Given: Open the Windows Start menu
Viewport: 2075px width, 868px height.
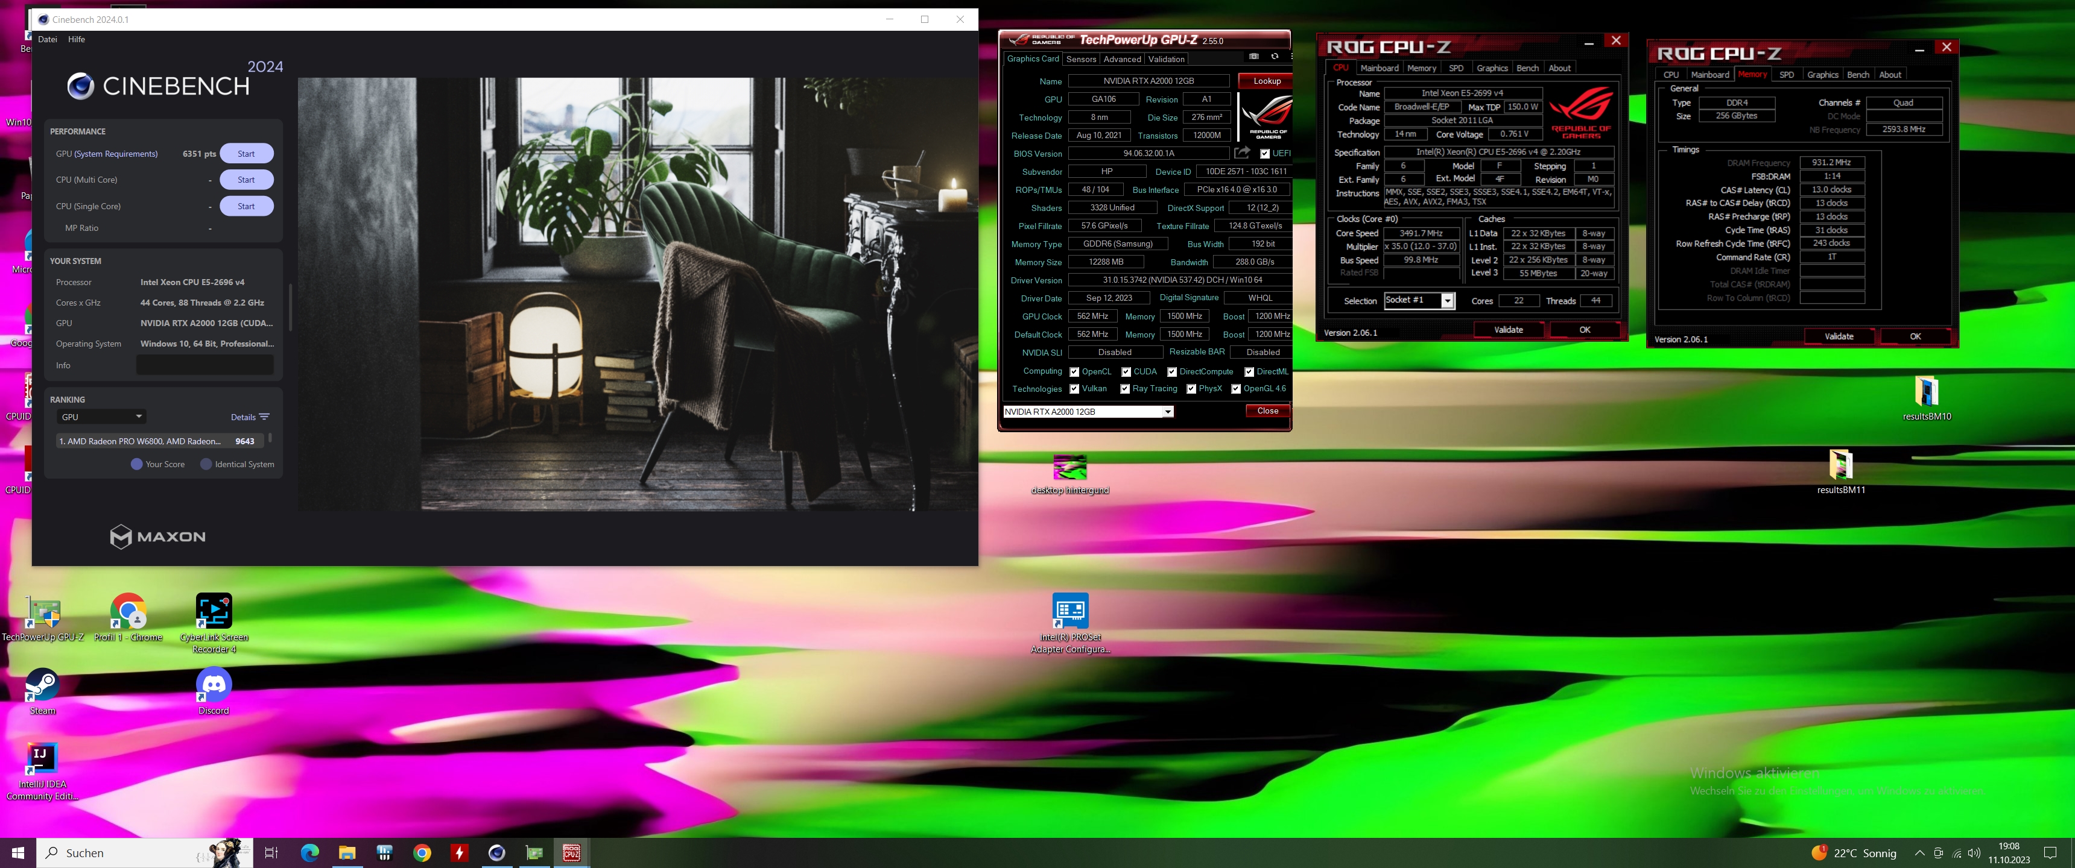Looking at the screenshot, I should point(17,853).
